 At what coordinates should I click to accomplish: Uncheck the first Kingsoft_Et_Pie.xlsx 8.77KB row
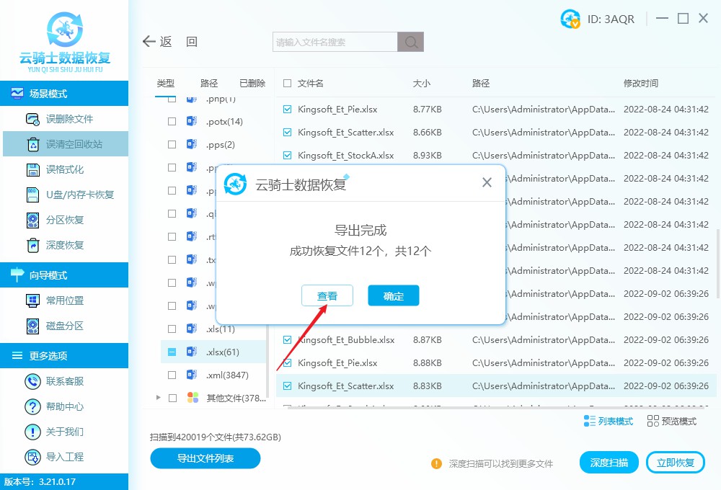pos(288,110)
